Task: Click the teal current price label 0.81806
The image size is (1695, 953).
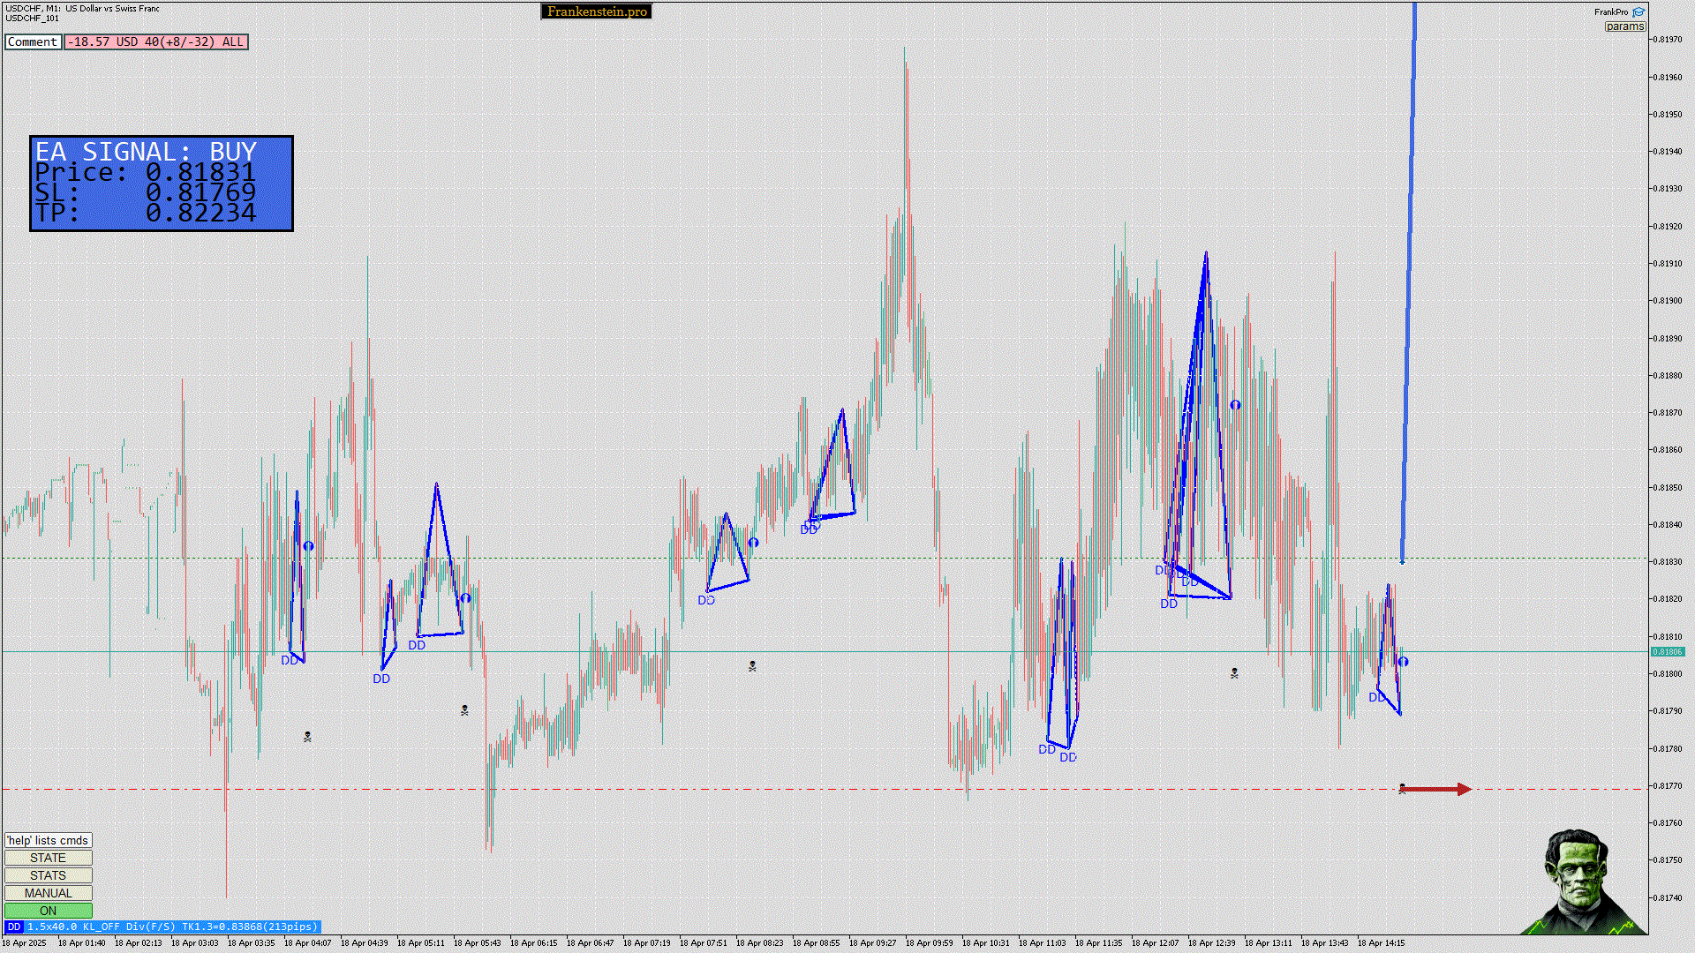Action: [x=1667, y=652]
